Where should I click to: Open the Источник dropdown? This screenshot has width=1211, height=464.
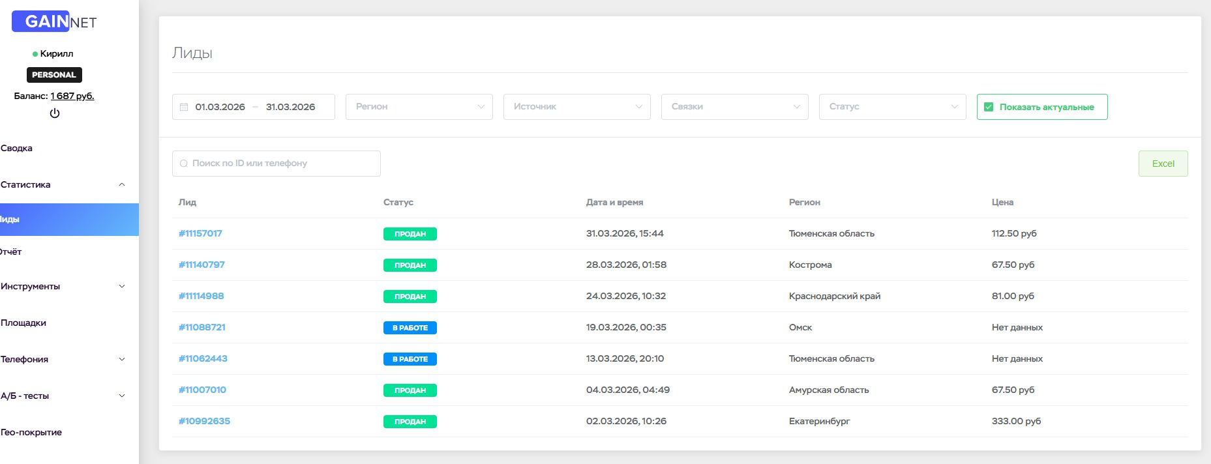[x=577, y=107]
